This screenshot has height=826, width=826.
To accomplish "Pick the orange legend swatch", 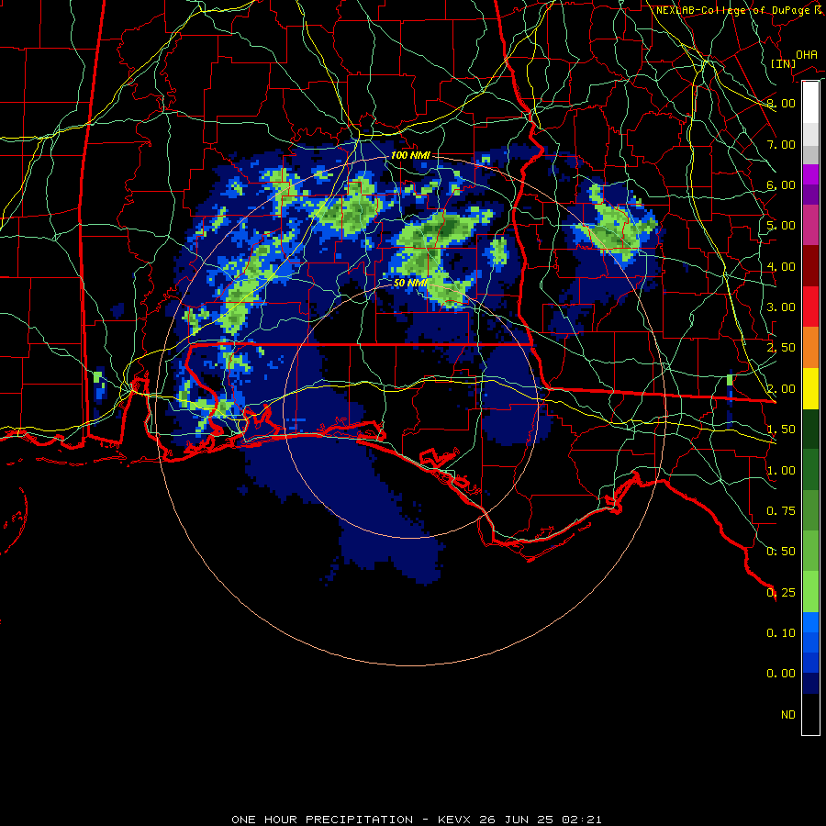I will point(810,348).
